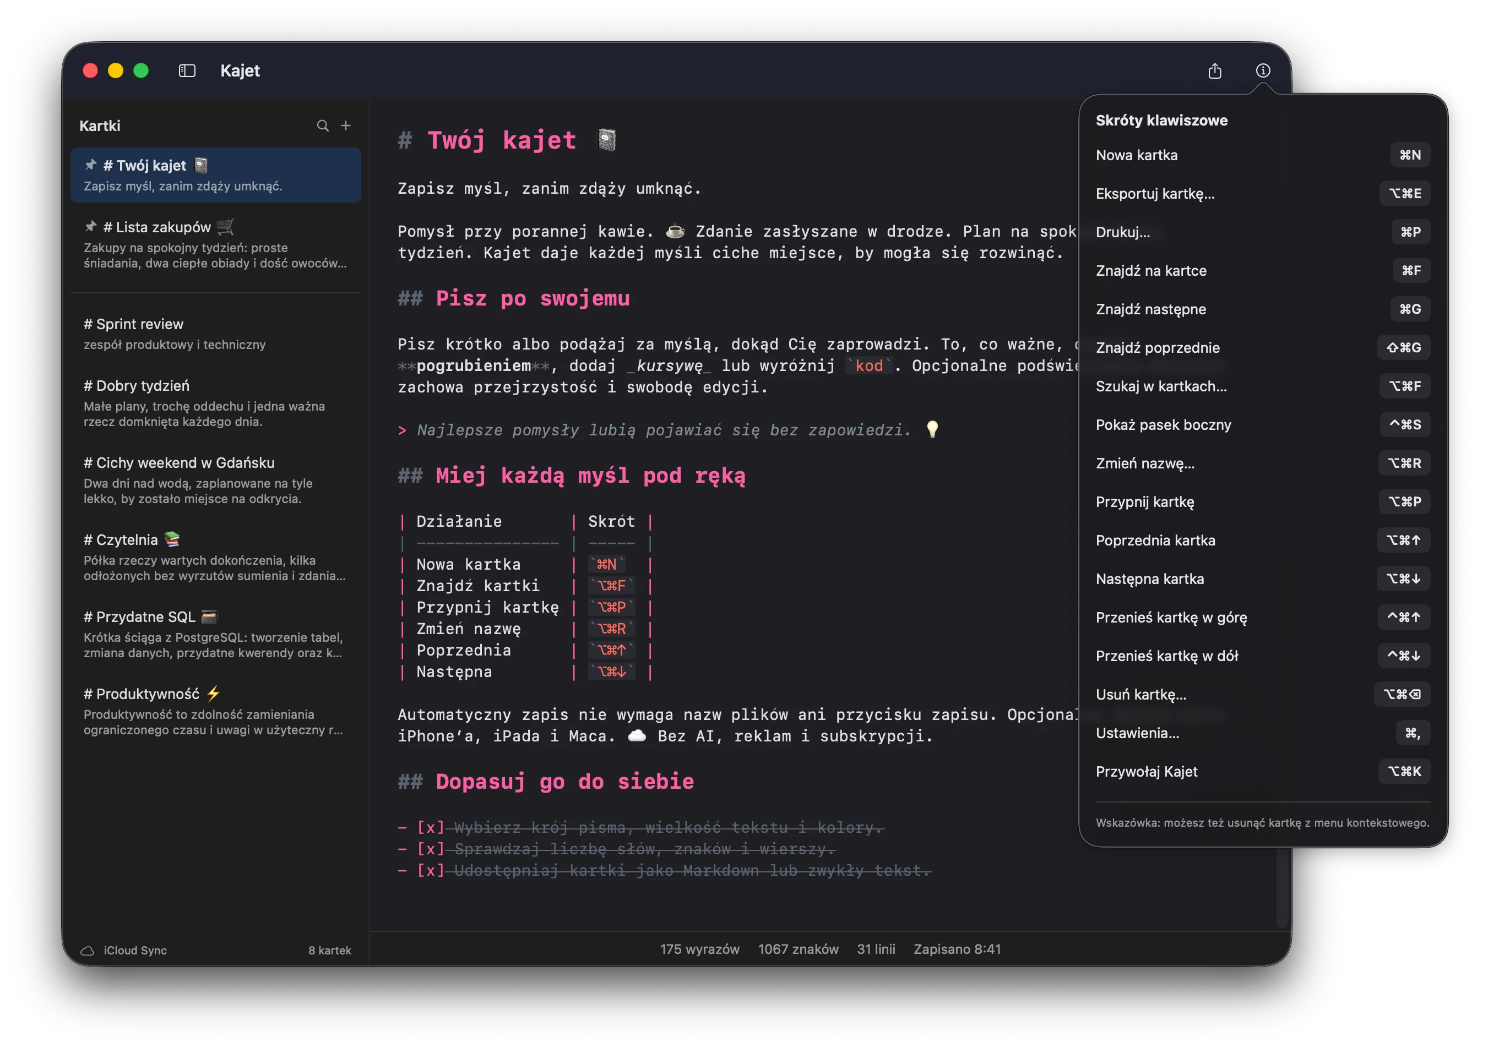
Task: Click the notebook emoji in heading
Action: (607, 140)
